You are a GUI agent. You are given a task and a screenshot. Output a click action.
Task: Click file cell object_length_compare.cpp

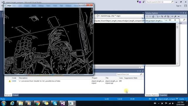coord(112,82)
